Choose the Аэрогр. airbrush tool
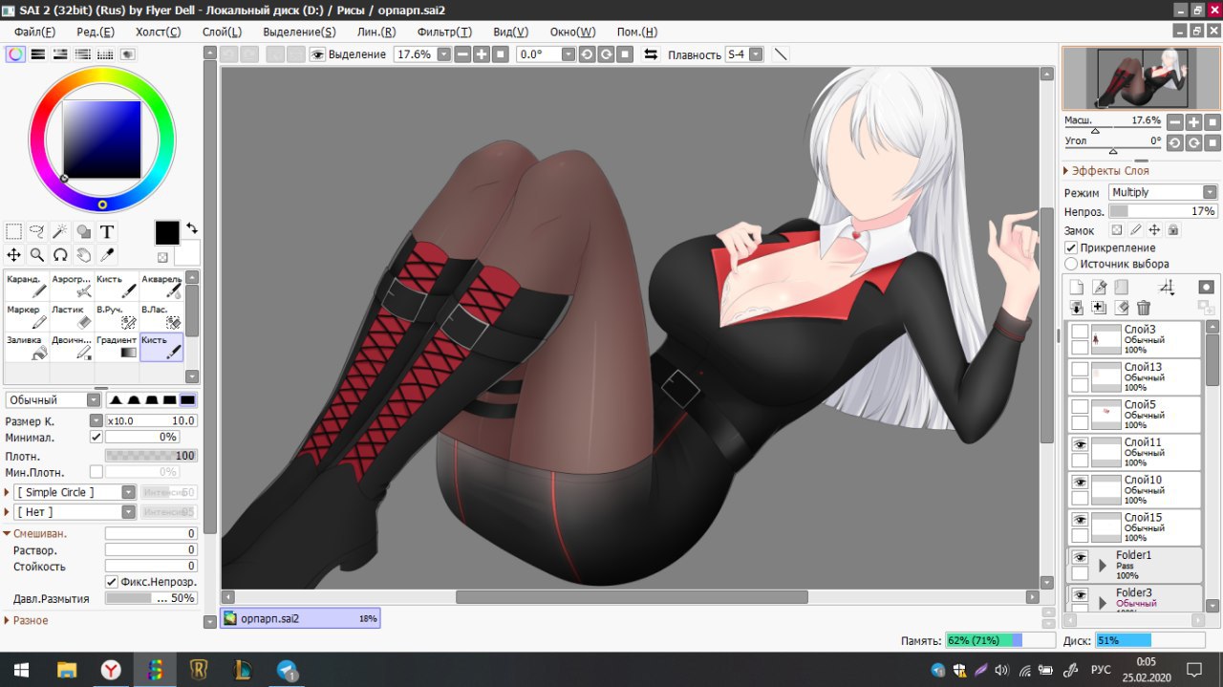 [x=72, y=287]
